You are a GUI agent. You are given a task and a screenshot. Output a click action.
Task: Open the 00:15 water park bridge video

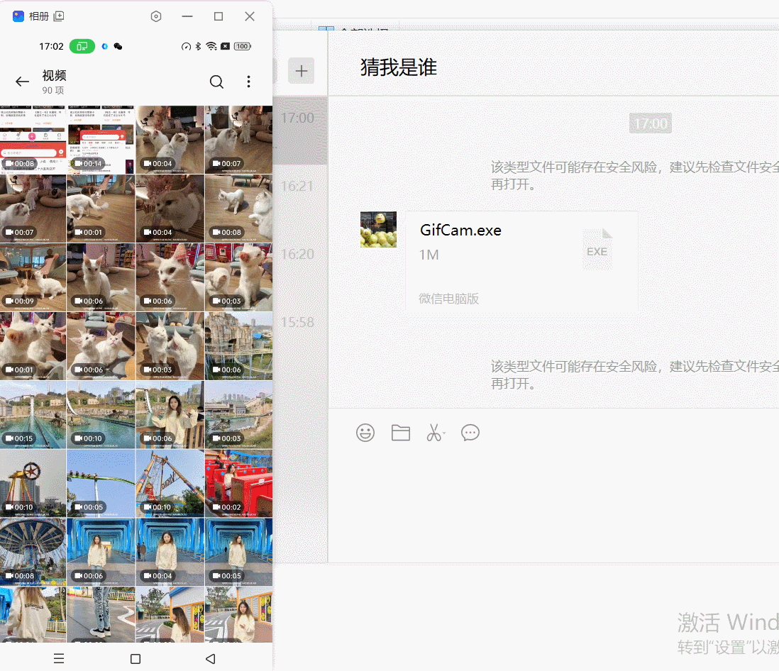pyautogui.click(x=33, y=415)
